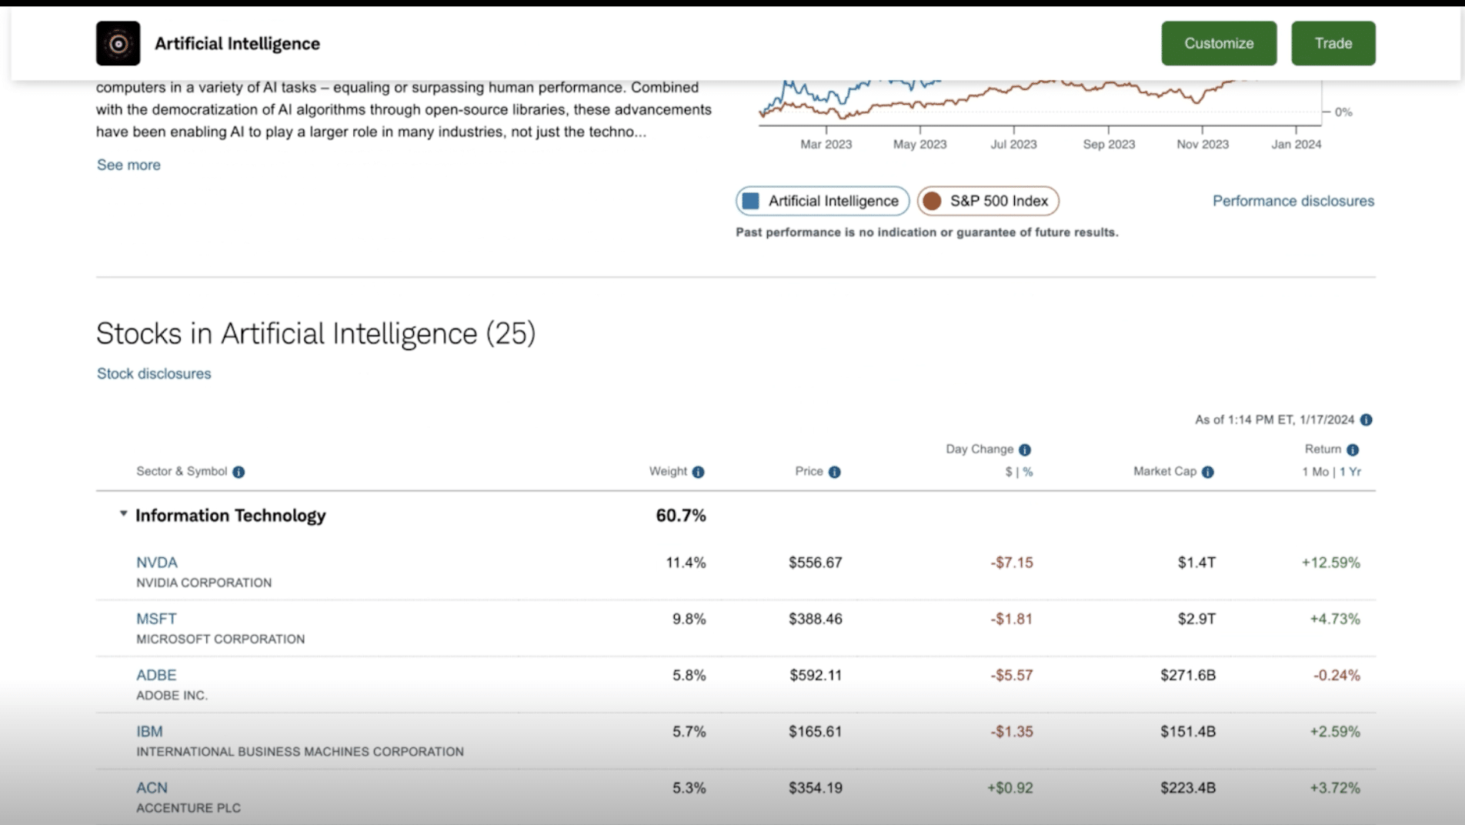Collapse the Information Technology sector group
The image size is (1465, 825).
pyautogui.click(x=122, y=513)
